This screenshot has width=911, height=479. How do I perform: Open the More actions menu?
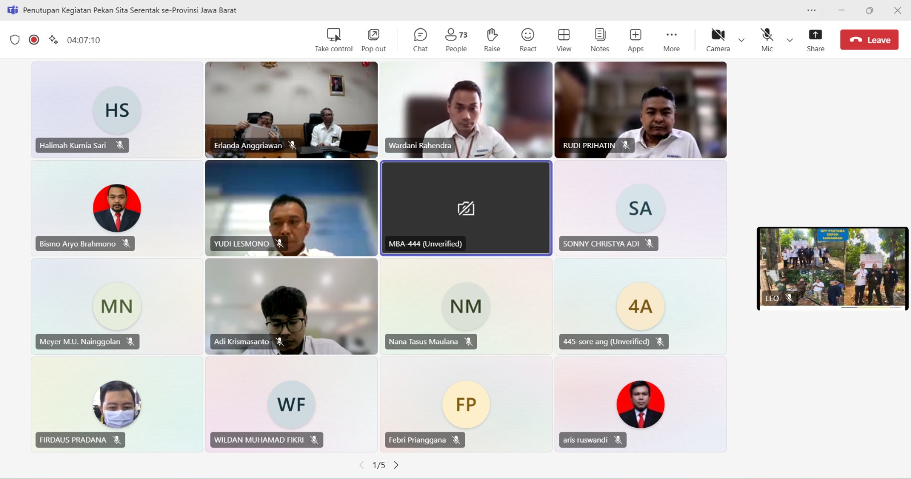(x=671, y=40)
